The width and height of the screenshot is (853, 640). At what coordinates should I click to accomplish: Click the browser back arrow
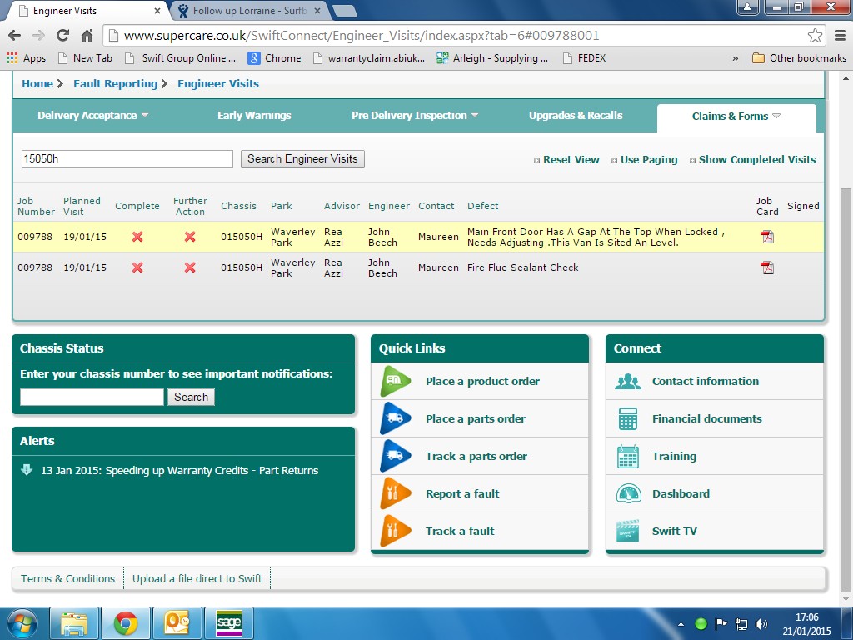click(15, 36)
